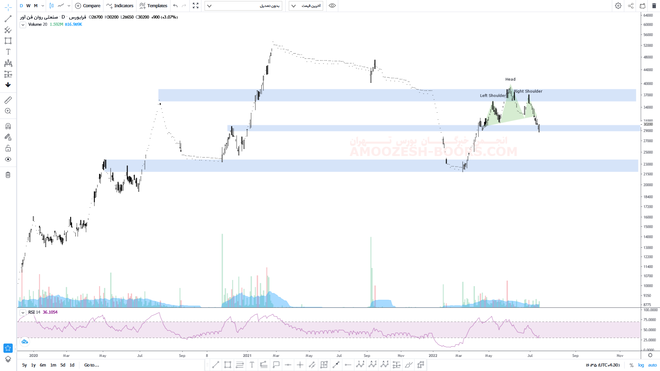Open chart settings gear icon
Image resolution: width=660 pixels, height=371 pixels.
click(x=618, y=5)
